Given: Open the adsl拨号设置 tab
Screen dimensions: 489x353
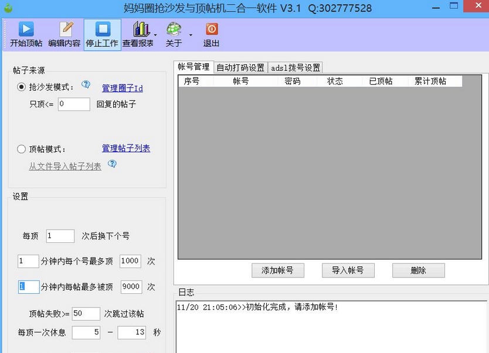Looking at the screenshot, I should point(295,67).
